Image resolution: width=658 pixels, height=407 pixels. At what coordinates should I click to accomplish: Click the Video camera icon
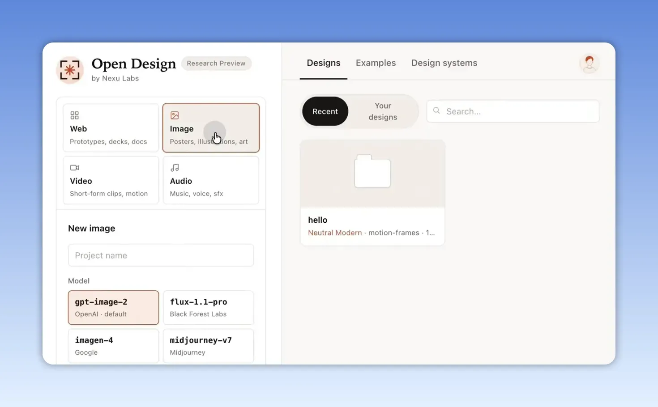(74, 168)
